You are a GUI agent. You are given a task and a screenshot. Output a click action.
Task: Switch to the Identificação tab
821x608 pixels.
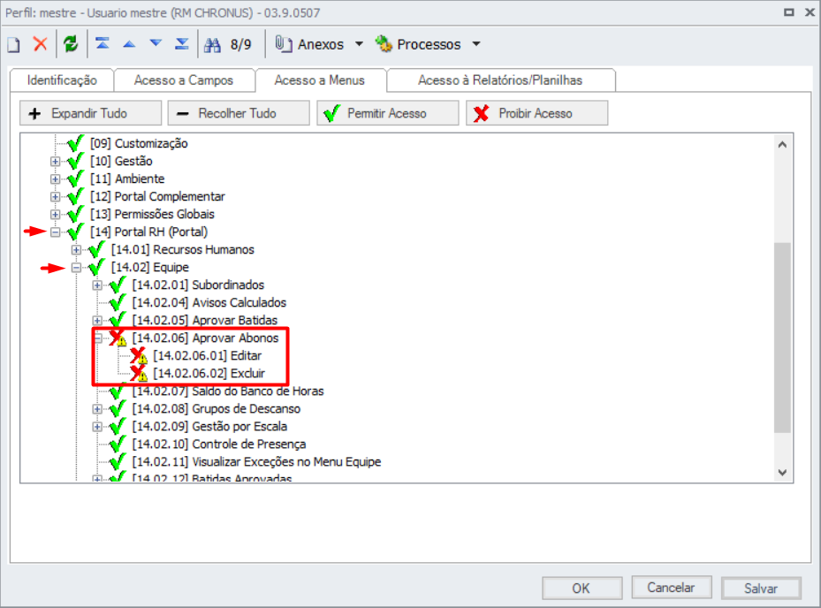[x=62, y=80]
